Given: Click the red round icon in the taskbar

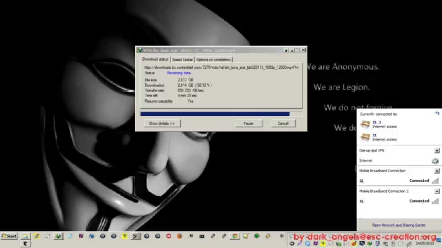Looking at the screenshot, I should click(x=169, y=236).
